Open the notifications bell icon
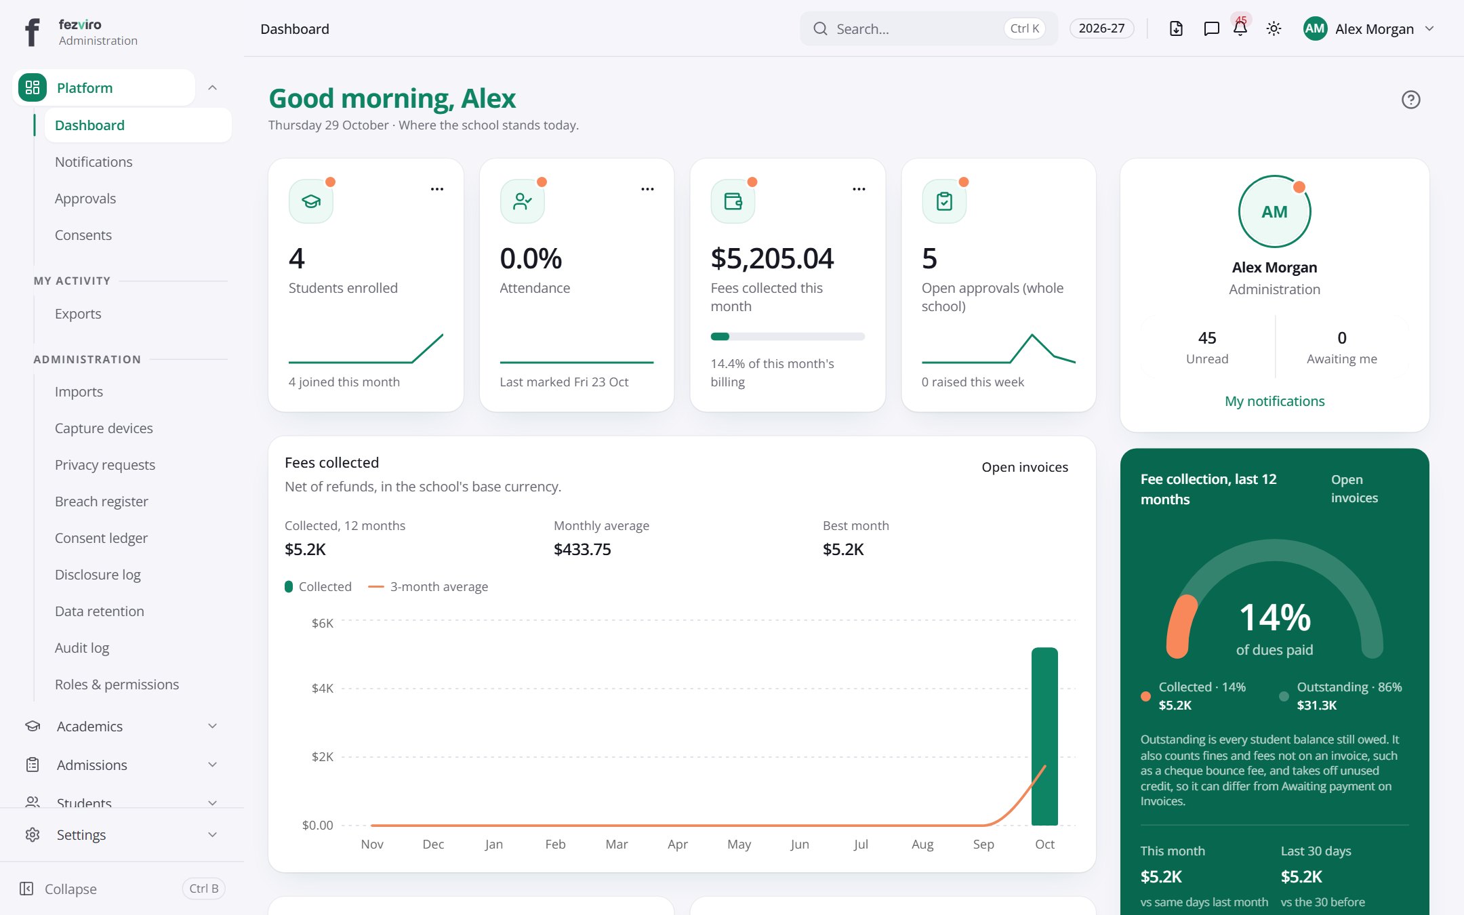 [1240, 28]
